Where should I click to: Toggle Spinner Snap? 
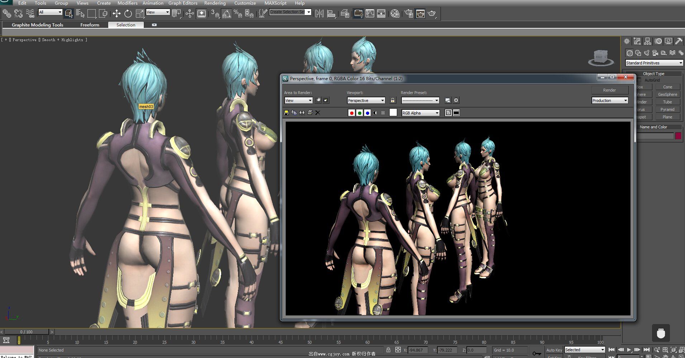coord(249,14)
